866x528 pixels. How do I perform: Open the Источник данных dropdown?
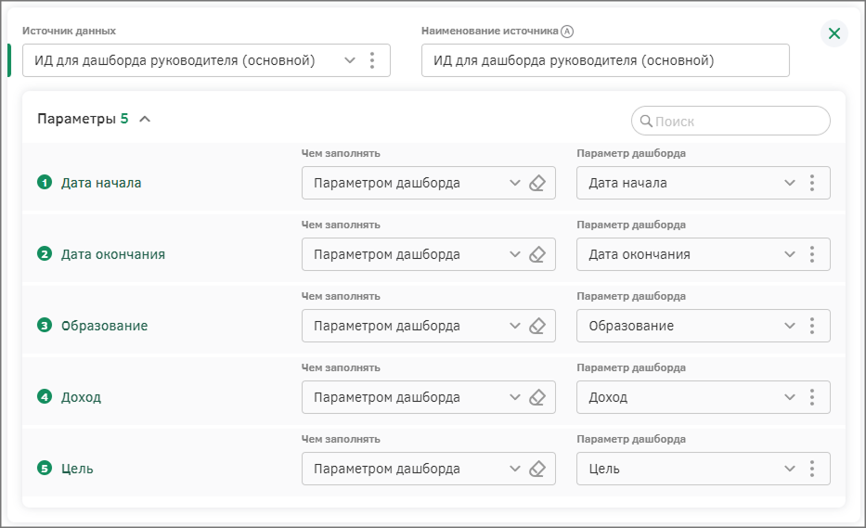point(349,60)
